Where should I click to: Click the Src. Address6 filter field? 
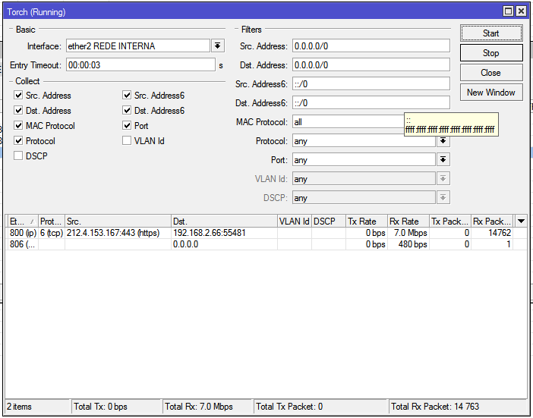click(371, 84)
